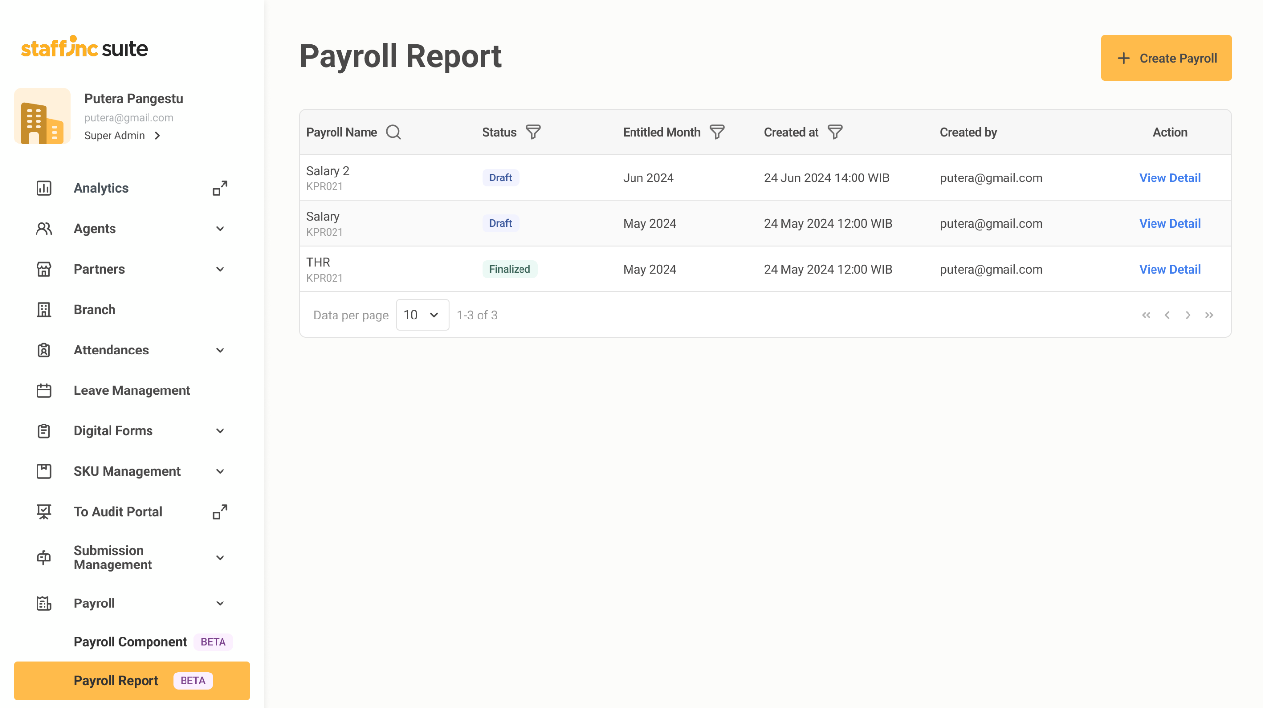Click the Payroll Name search icon
The image size is (1263, 708).
tap(393, 132)
